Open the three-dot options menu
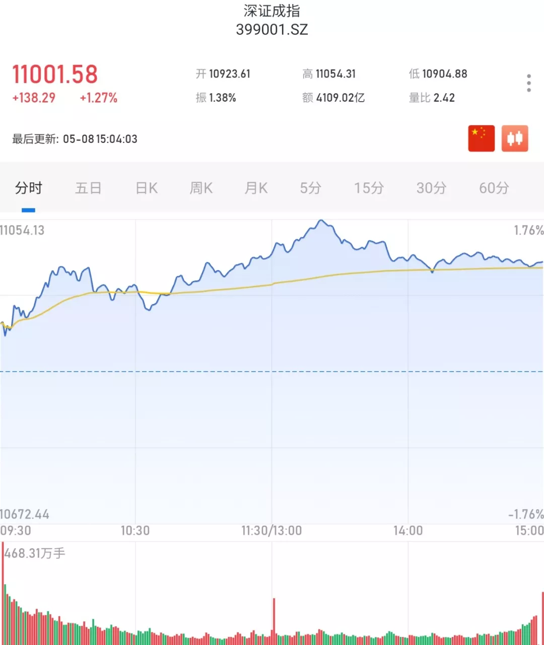 tap(528, 82)
